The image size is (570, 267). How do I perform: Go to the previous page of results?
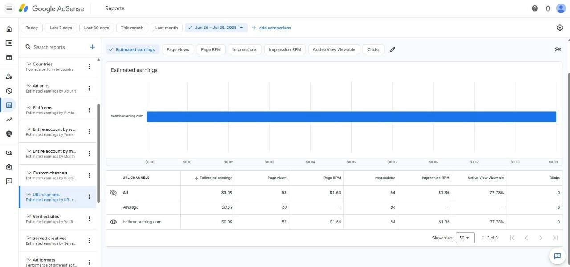(x=526, y=238)
